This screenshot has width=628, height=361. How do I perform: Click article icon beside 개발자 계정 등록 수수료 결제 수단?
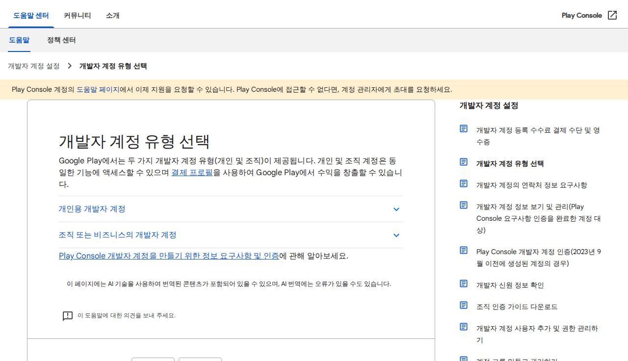pos(464,129)
